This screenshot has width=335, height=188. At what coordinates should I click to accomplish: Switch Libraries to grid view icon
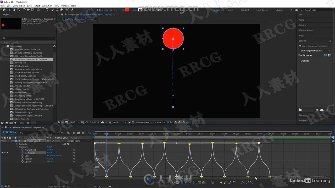coord(326,55)
